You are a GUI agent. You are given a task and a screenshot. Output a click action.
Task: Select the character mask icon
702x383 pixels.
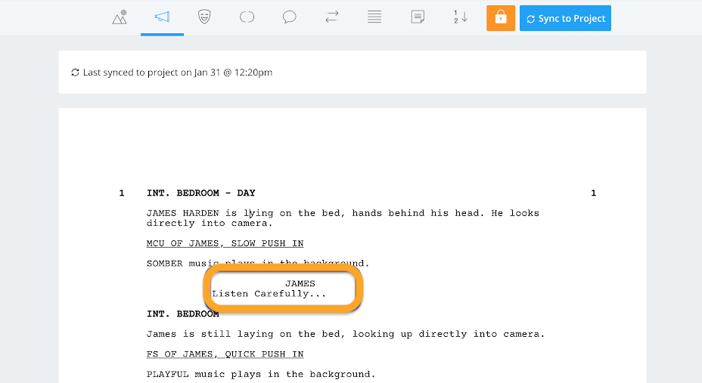pyautogui.click(x=204, y=17)
